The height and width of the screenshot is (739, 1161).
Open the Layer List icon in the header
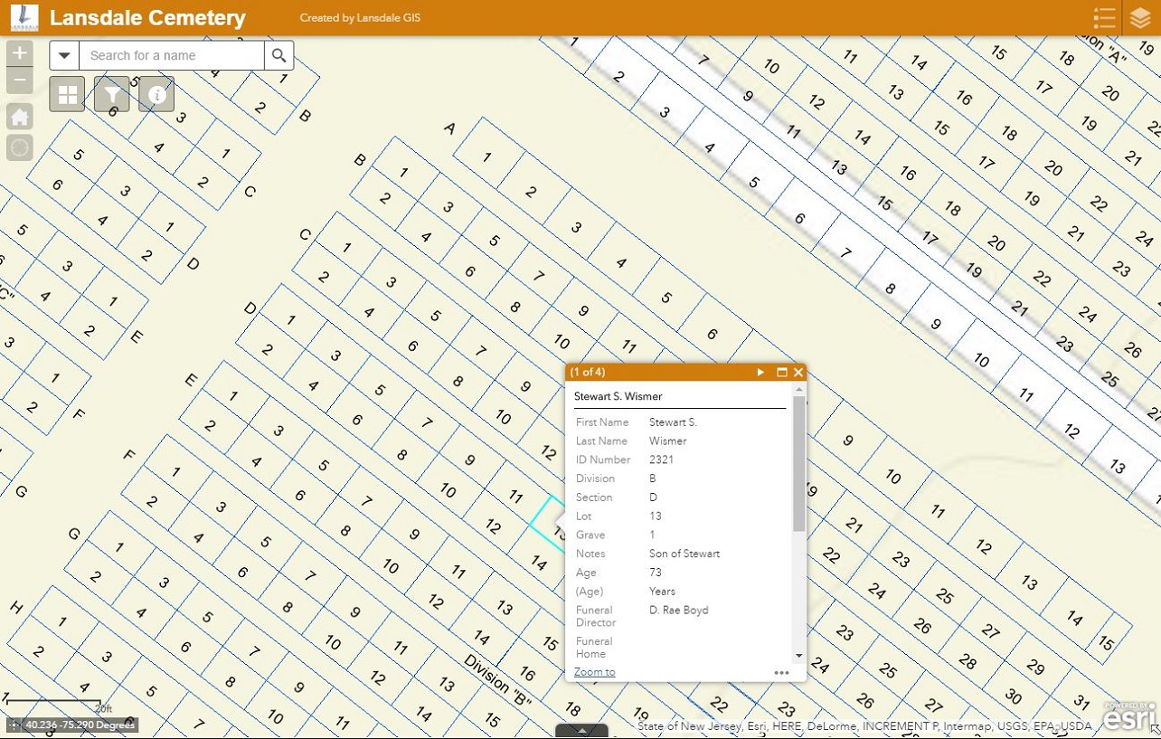click(x=1140, y=17)
